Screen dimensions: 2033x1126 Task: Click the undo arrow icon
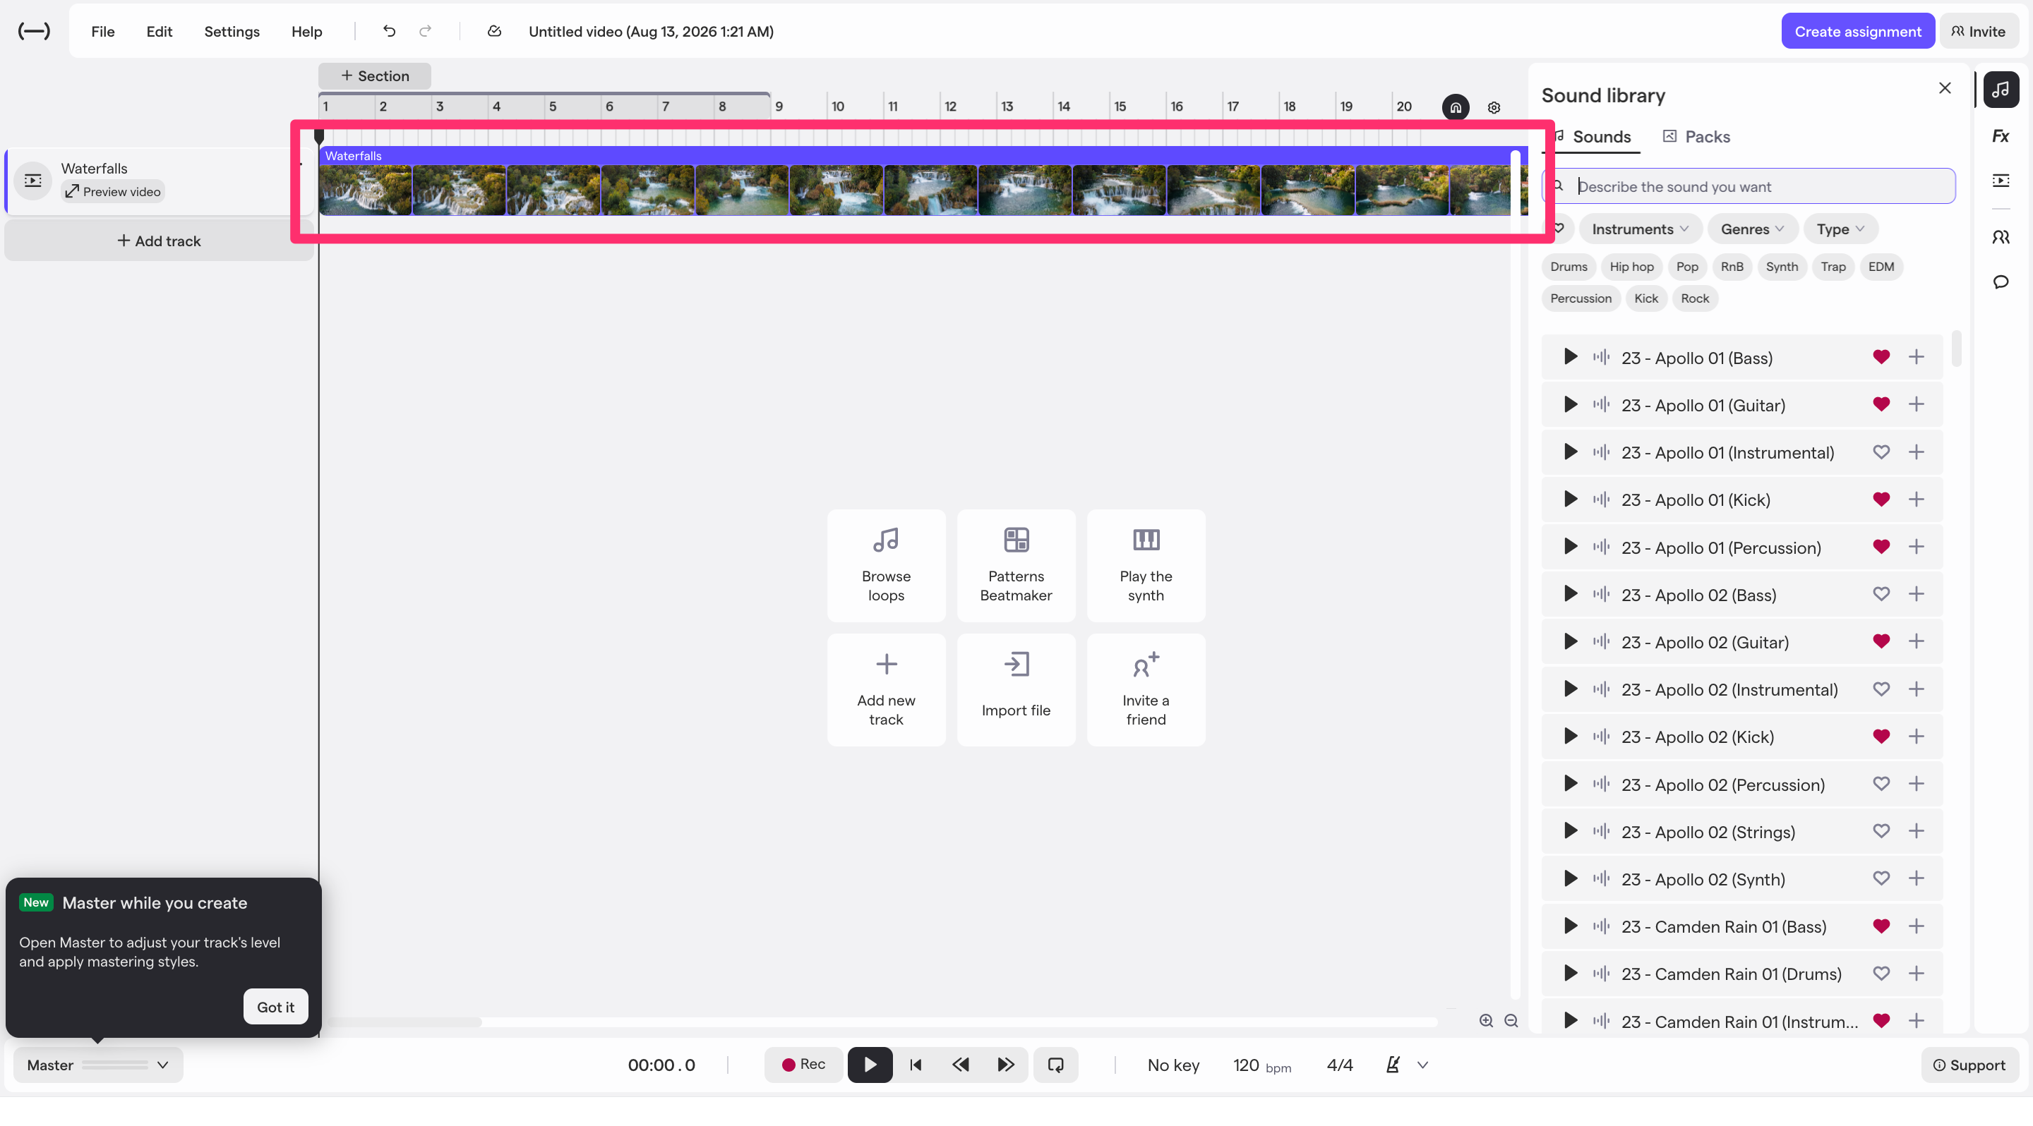tap(389, 31)
